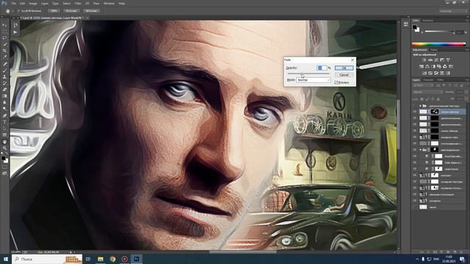Open the File menu
Viewport: 470px width, 264px height.
(13, 3)
